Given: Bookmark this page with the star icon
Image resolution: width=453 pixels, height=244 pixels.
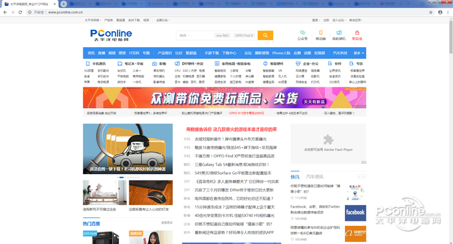Looking at the screenshot, I should pyautogui.click(x=431, y=12).
